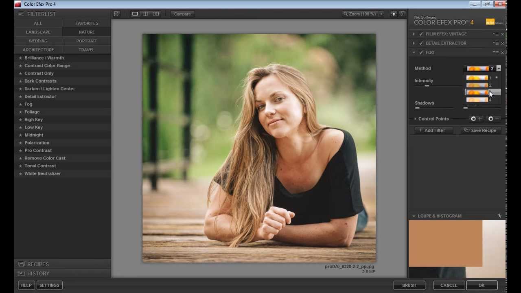Click the Compare button
The width and height of the screenshot is (521, 293).
(x=182, y=14)
